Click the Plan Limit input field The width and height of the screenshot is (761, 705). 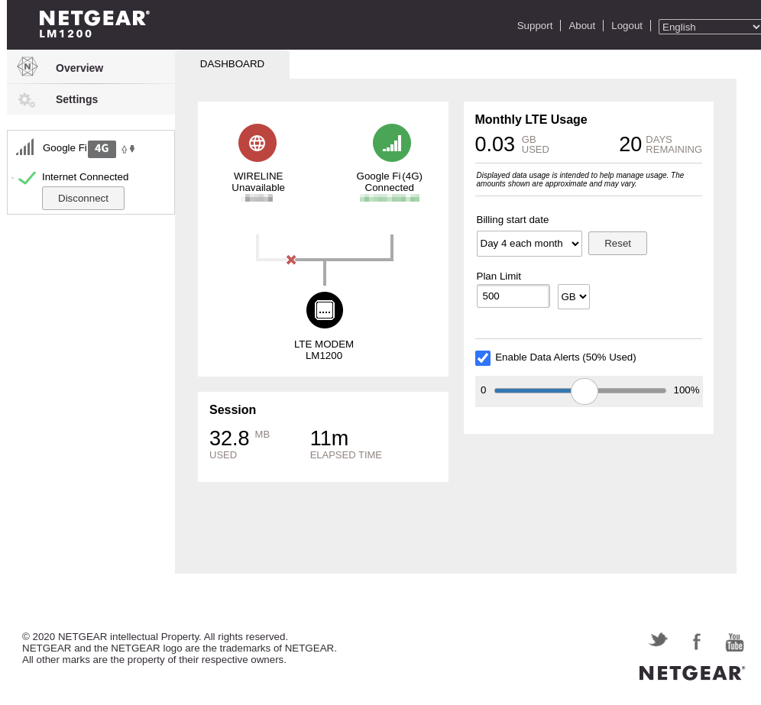[x=513, y=296]
